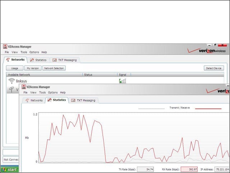Open My Verizon button

(33, 68)
